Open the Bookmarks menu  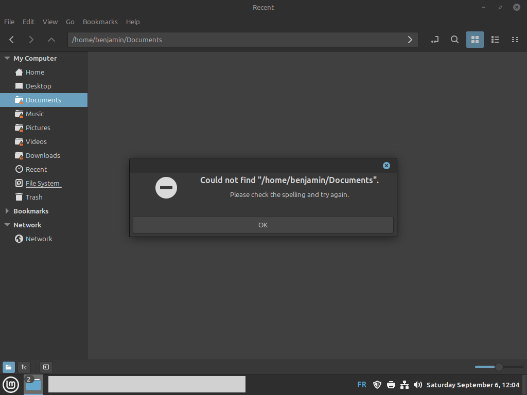100,22
